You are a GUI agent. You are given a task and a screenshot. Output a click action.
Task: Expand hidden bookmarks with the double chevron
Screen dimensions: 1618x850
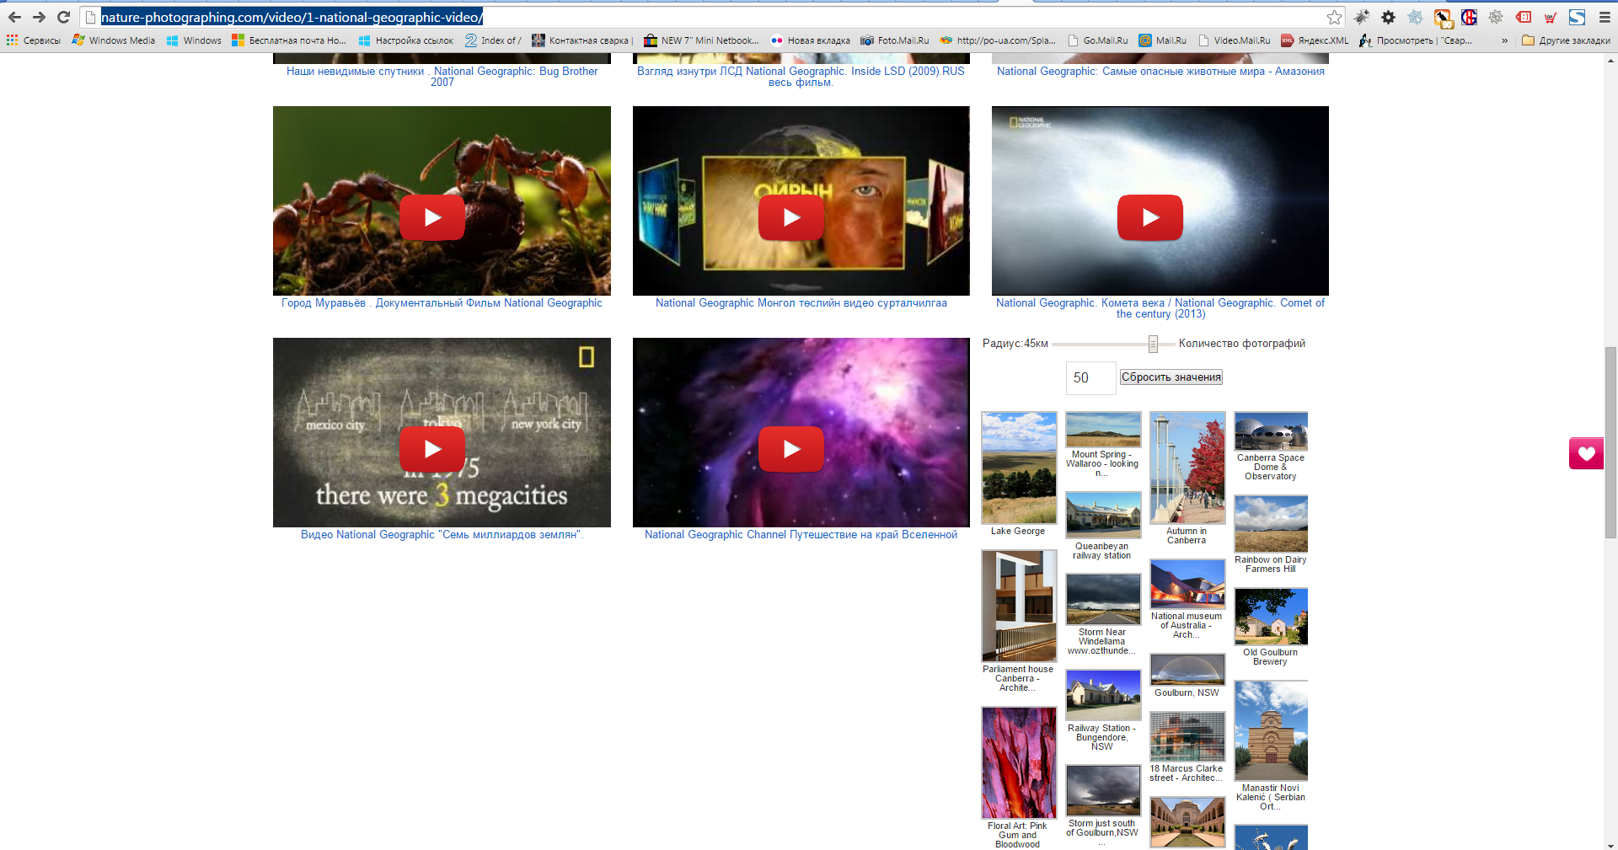(x=1505, y=40)
